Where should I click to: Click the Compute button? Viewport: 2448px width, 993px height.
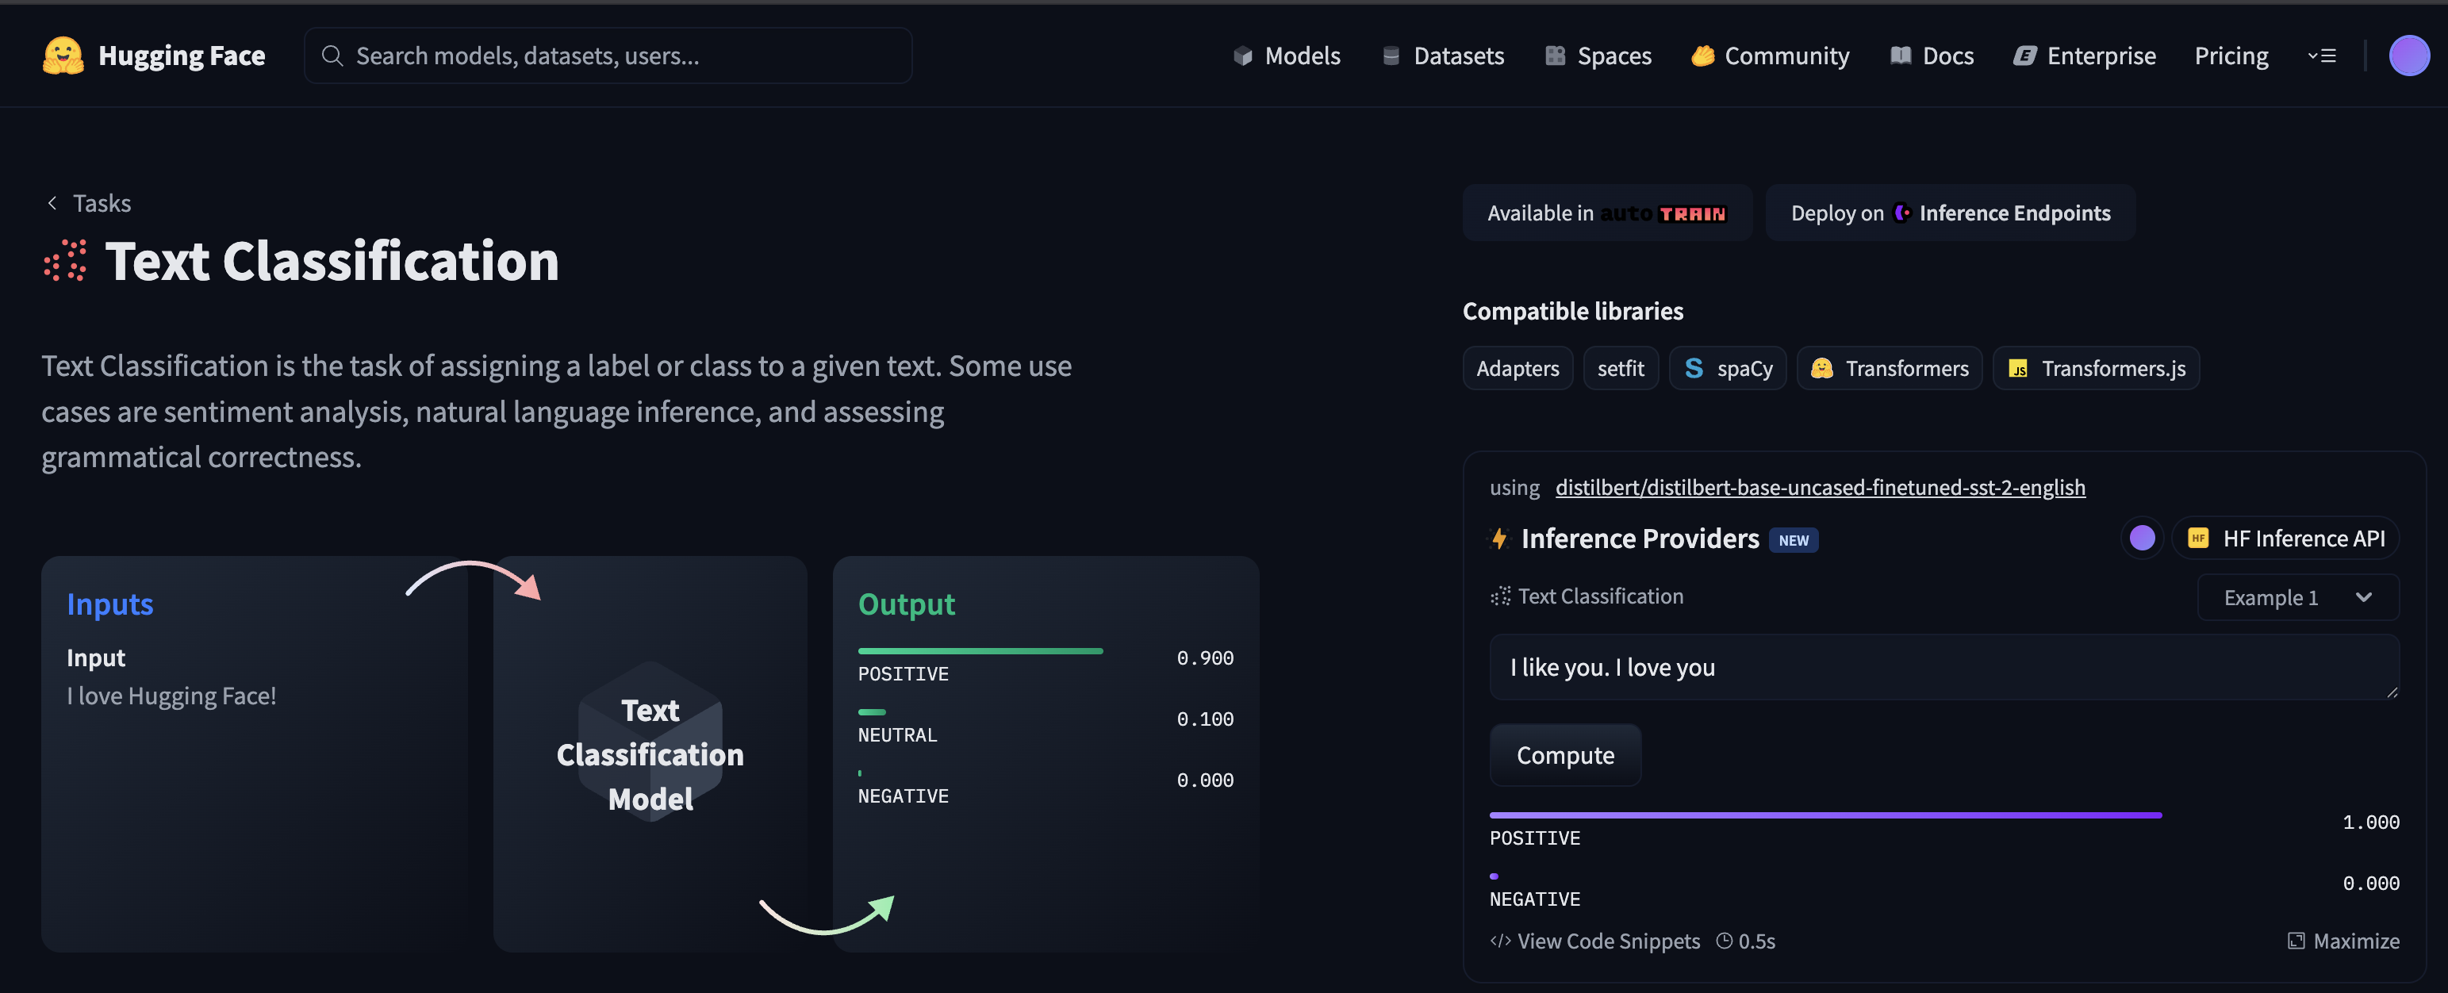[1565, 754]
